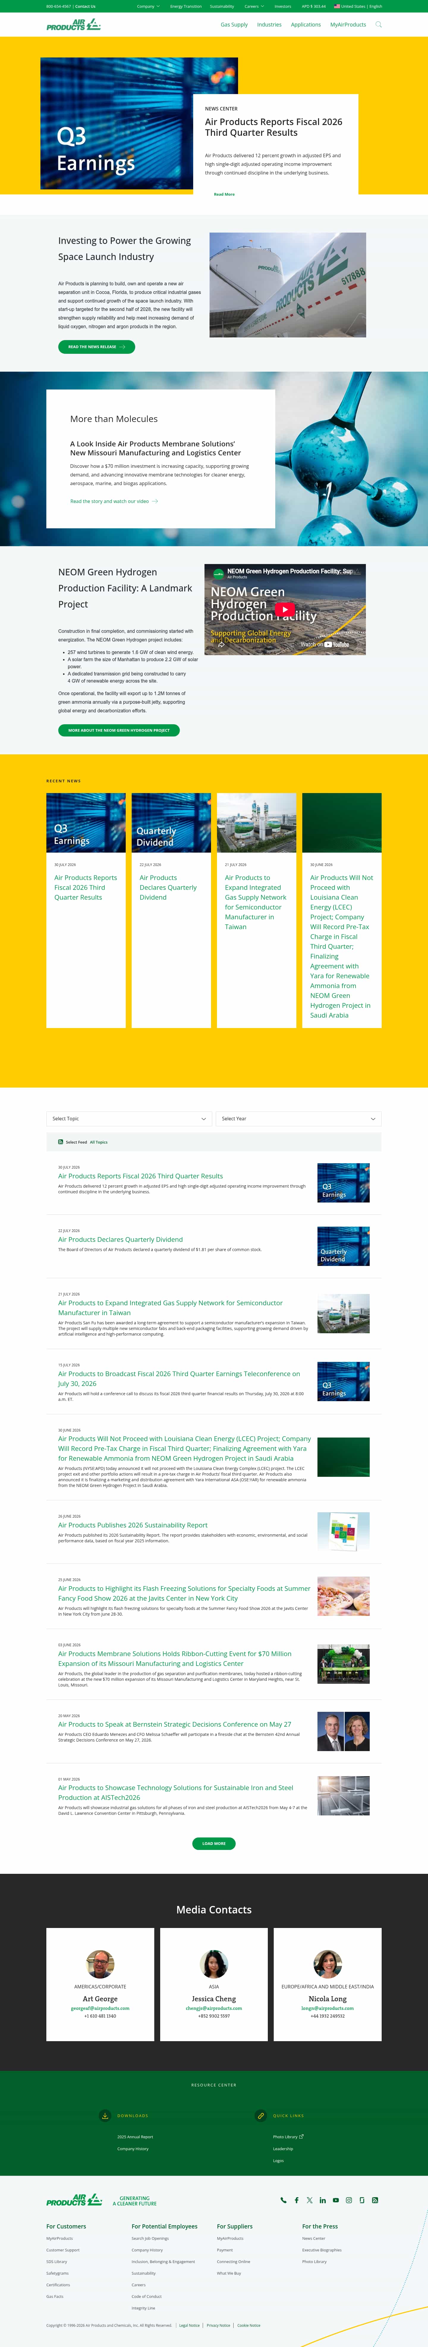Go to Energy Transition in top bar
428x2347 pixels.
[186, 6]
